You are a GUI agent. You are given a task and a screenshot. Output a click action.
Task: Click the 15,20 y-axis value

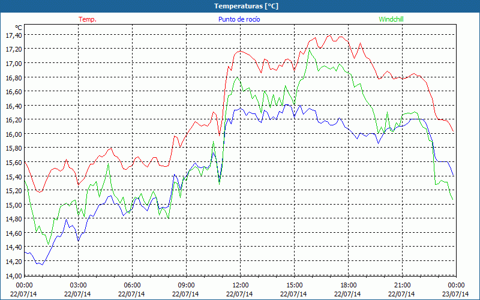click(14, 191)
